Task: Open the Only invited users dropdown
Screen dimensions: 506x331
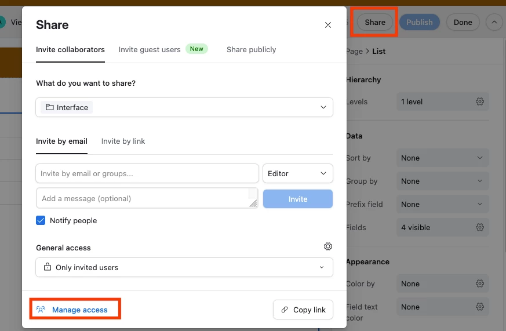Action: click(x=184, y=267)
